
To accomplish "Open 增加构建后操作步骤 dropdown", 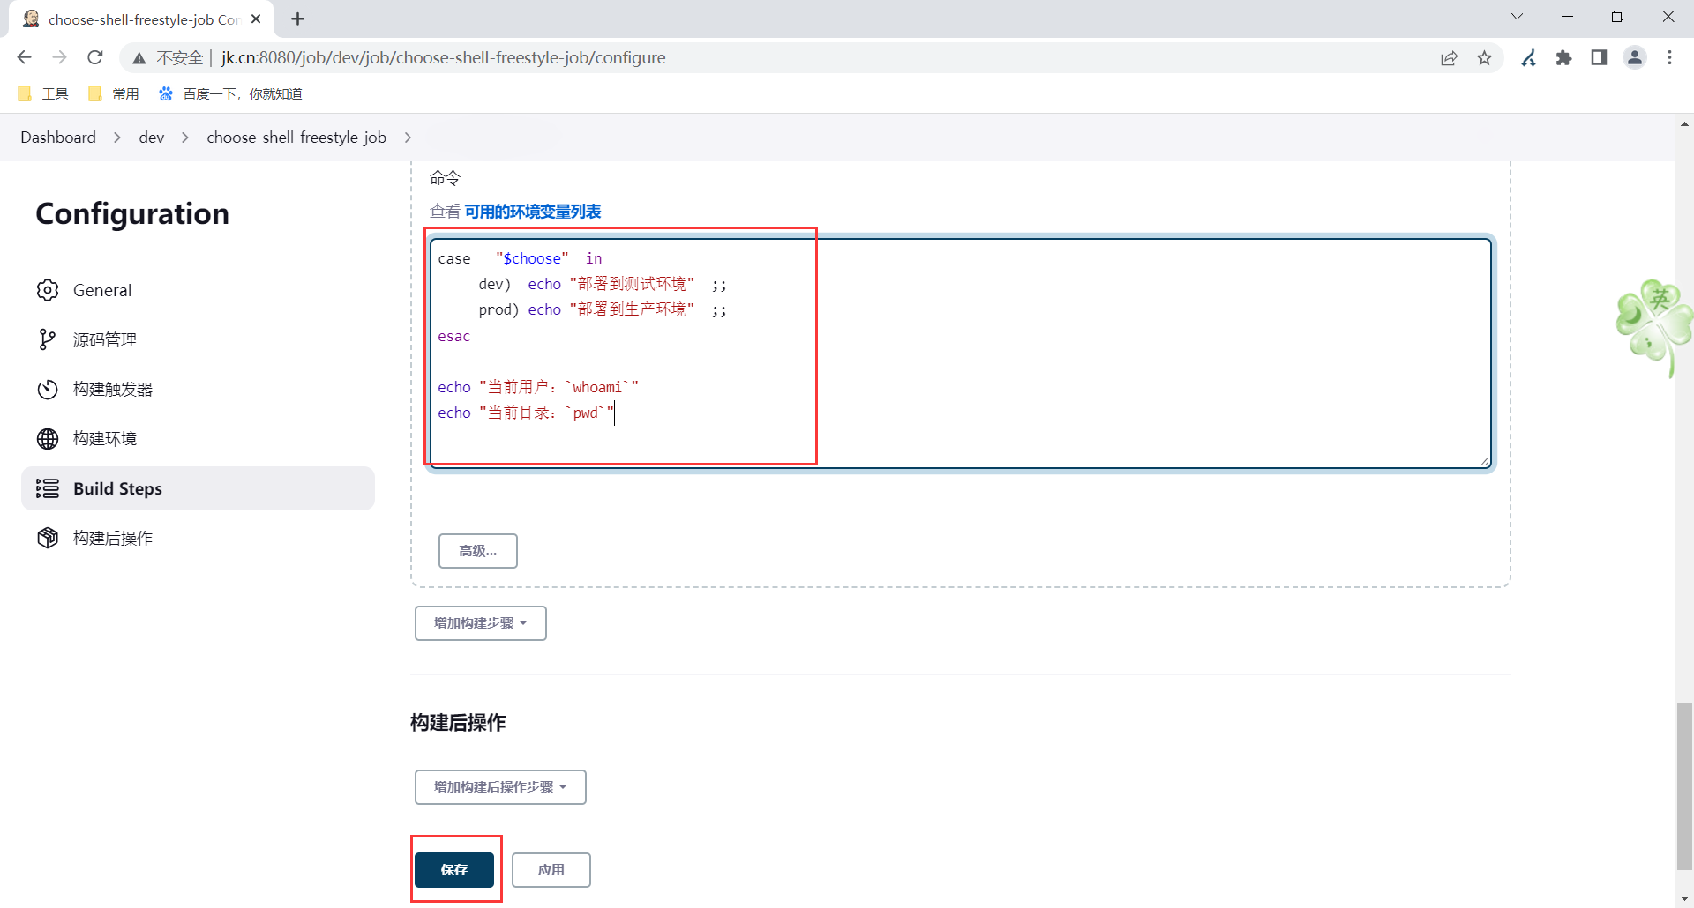I will pos(500,787).
